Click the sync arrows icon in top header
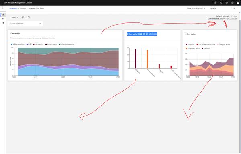This screenshot has width=241, height=154. coord(221,3)
